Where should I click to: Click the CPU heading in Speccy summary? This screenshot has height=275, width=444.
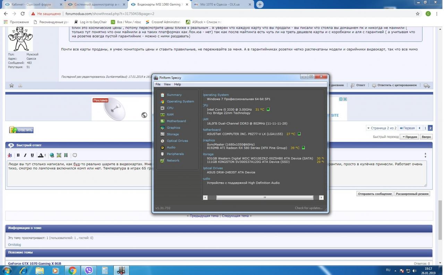[205, 105]
